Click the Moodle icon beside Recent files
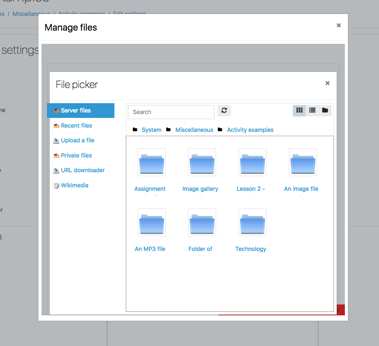 56,126
